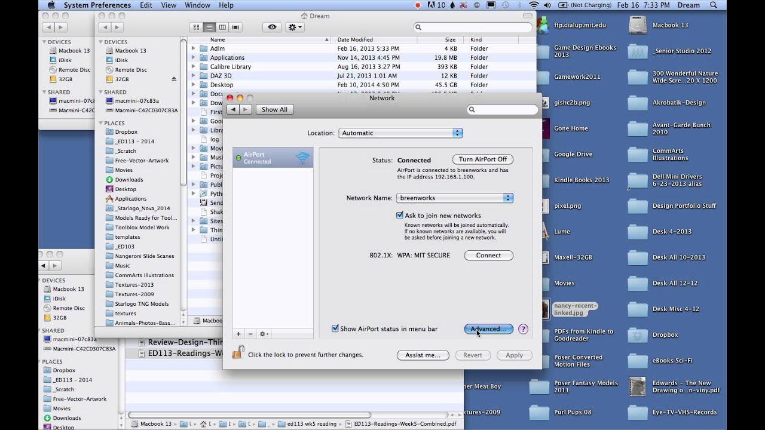Go forward in Network preferences toolbar

pyautogui.click(x=245, y=109)
